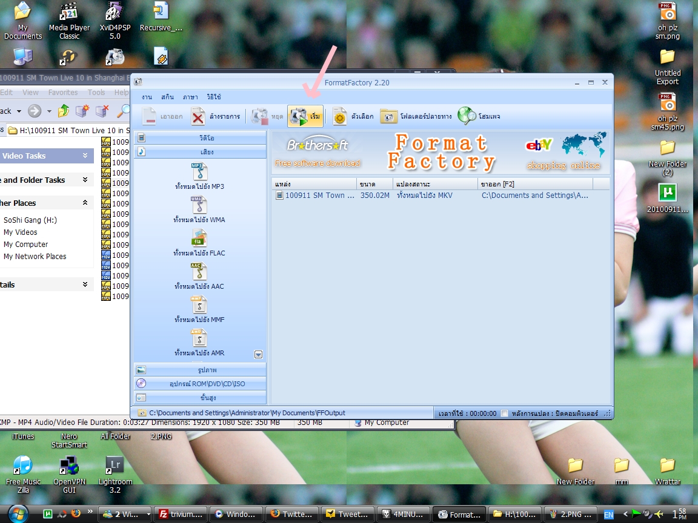The width and height of the screenshot is (698, 523).
Task: Click the ขนาด (Size) column header
Action: [375, 183]
